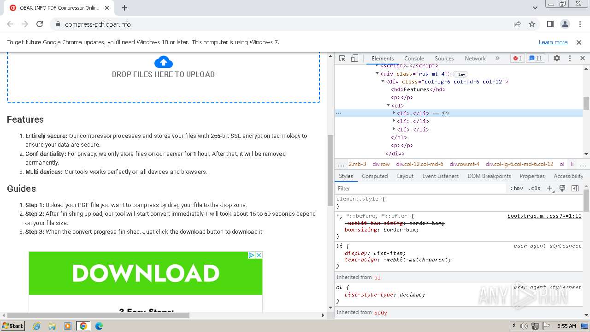The image size is (590, 332).
Task: Collapse the div class row mt-4 node
Action: pos(377,73)
